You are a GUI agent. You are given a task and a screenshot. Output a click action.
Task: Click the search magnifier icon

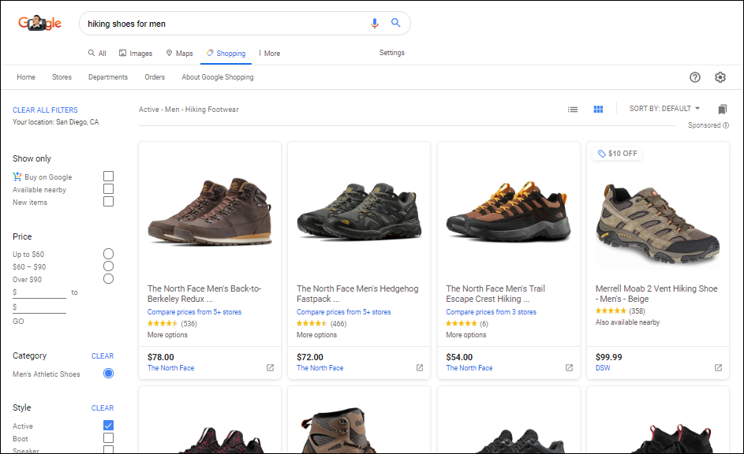[395, 23]
